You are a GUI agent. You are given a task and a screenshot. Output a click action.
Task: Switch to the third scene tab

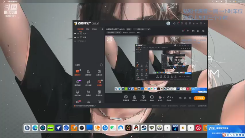coord(94,29)
